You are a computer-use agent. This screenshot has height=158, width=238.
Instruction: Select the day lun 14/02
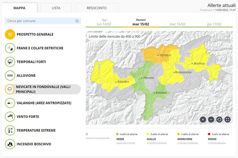click(x=104, y=23)
